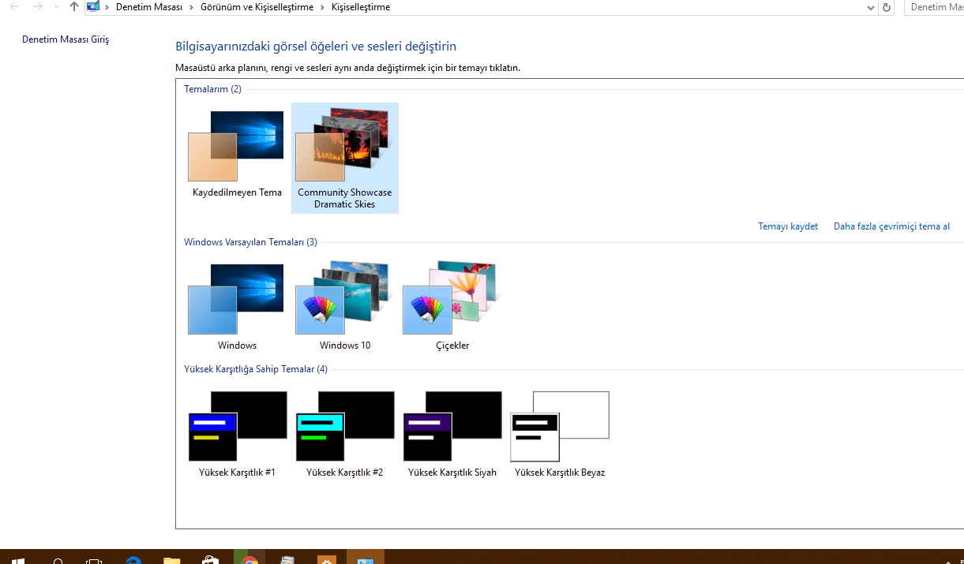Open Microsoft Store from taskbar
This screenshot has height=564, width=964.
tap(210, 560)
